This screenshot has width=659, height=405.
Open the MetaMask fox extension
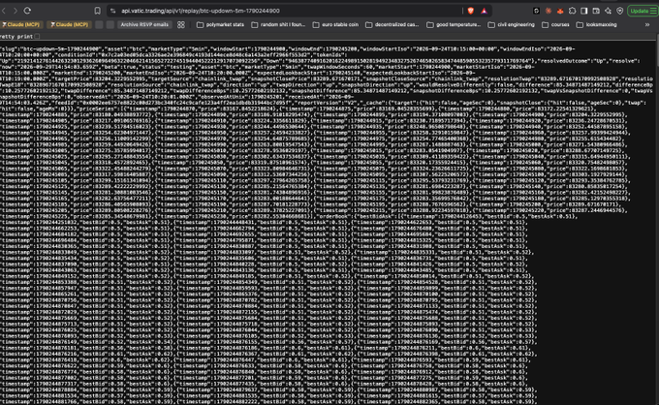560,11
